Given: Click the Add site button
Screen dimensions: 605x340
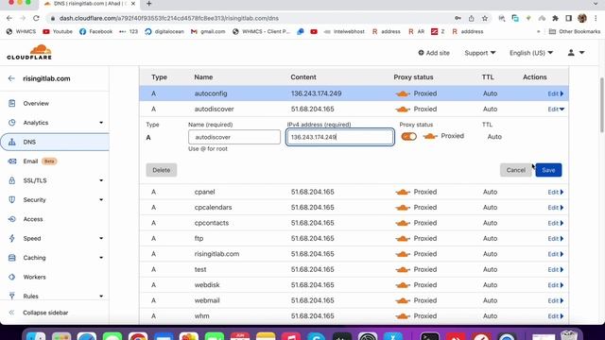Looking at the screenshot, I should pyautogui.click(x=434, y=53).
